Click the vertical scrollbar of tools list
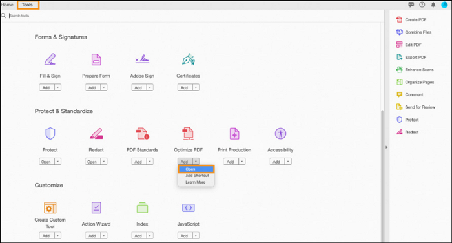The image size is (452, 243). [382, 176]
